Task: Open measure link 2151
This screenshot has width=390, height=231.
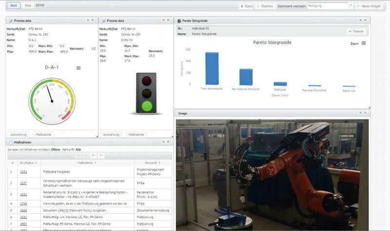Action: point(23,172)
